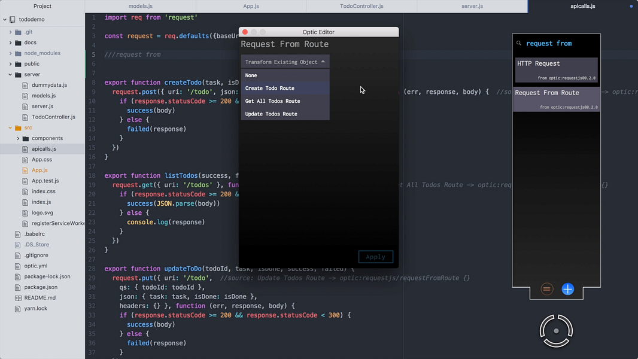Open the Project panel tab
Screen dimensions: 638x359
click(42, 6)
